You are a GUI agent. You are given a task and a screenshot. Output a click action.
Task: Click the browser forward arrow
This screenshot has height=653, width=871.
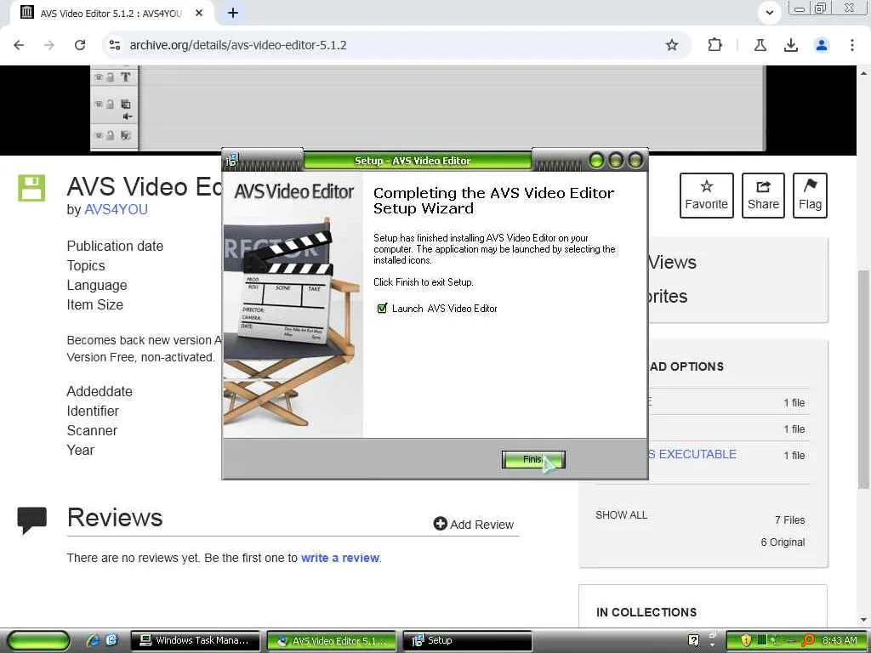(49, 45)
